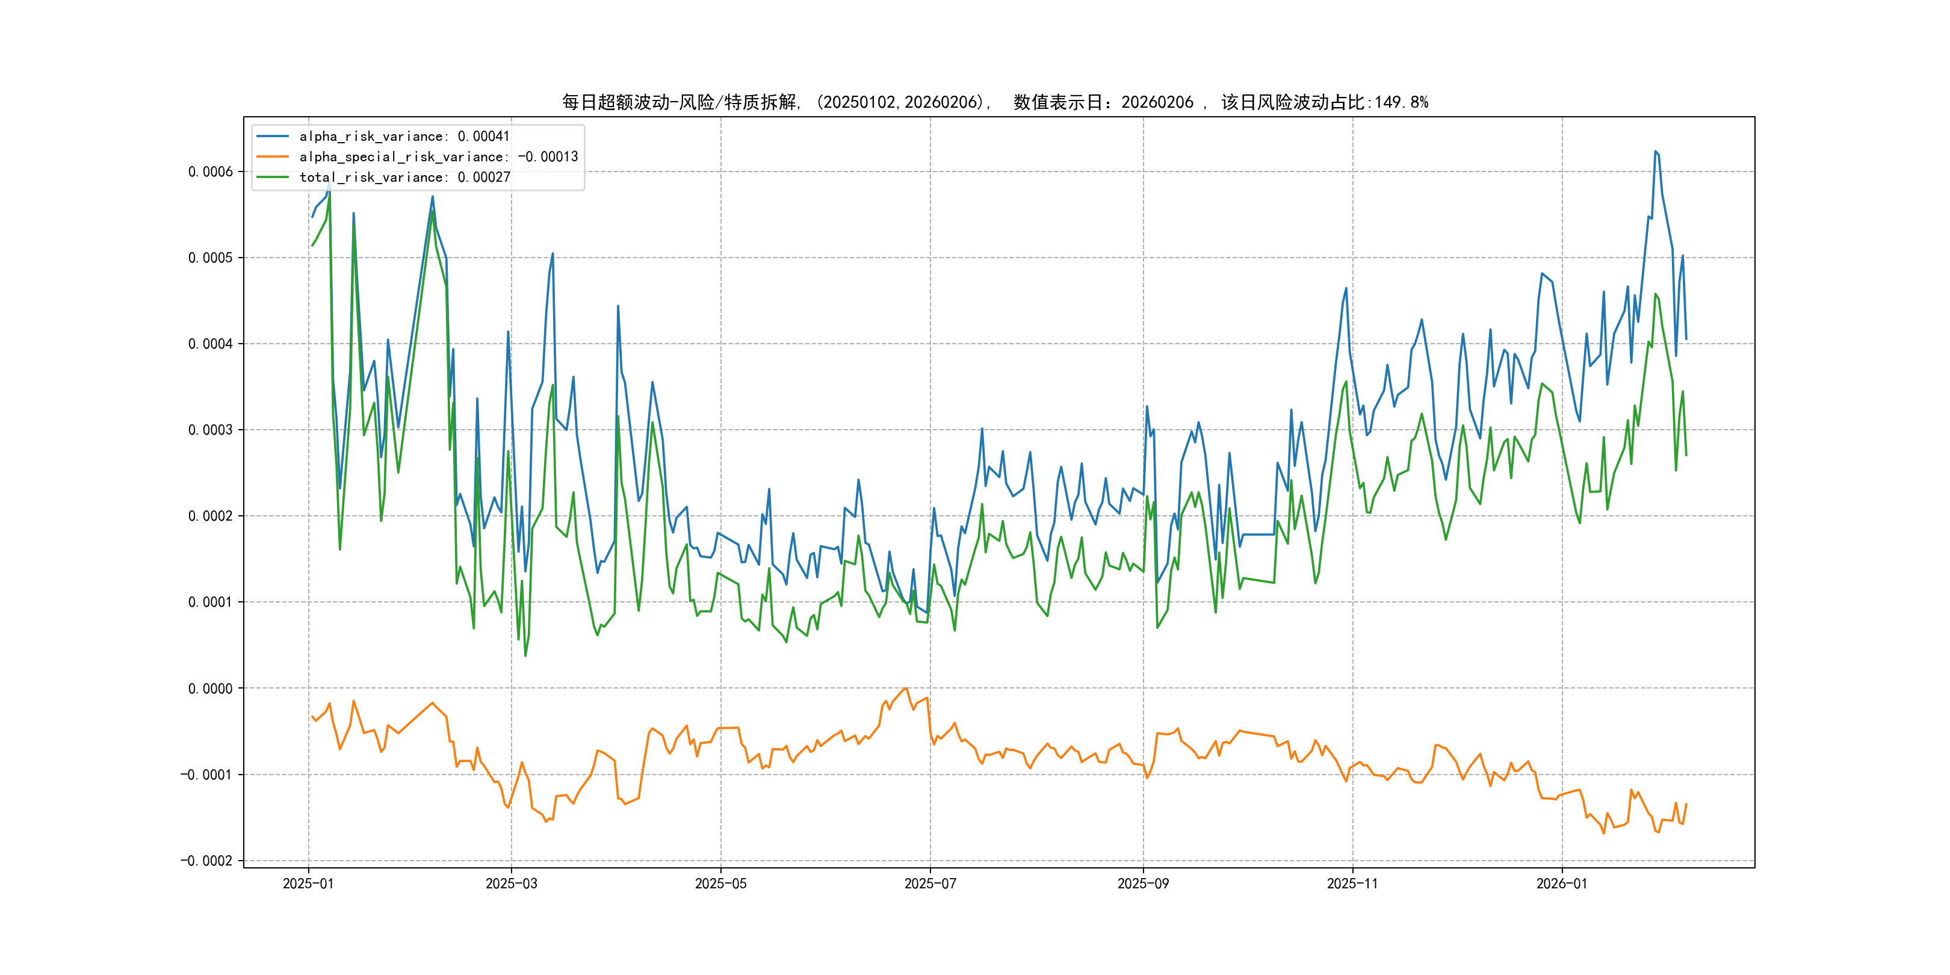Screen dimensions: 1950x975
Task: Click the 149.8% value in the title
Action: click(x=1401, y=102)
